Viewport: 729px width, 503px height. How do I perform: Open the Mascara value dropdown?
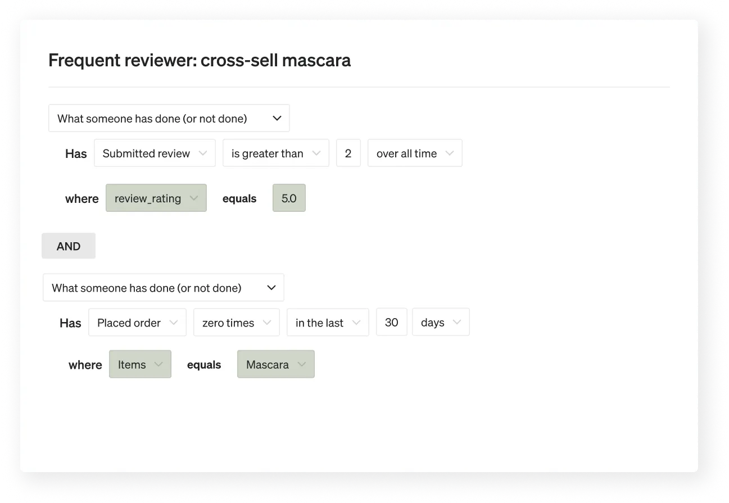coord(275,364)
